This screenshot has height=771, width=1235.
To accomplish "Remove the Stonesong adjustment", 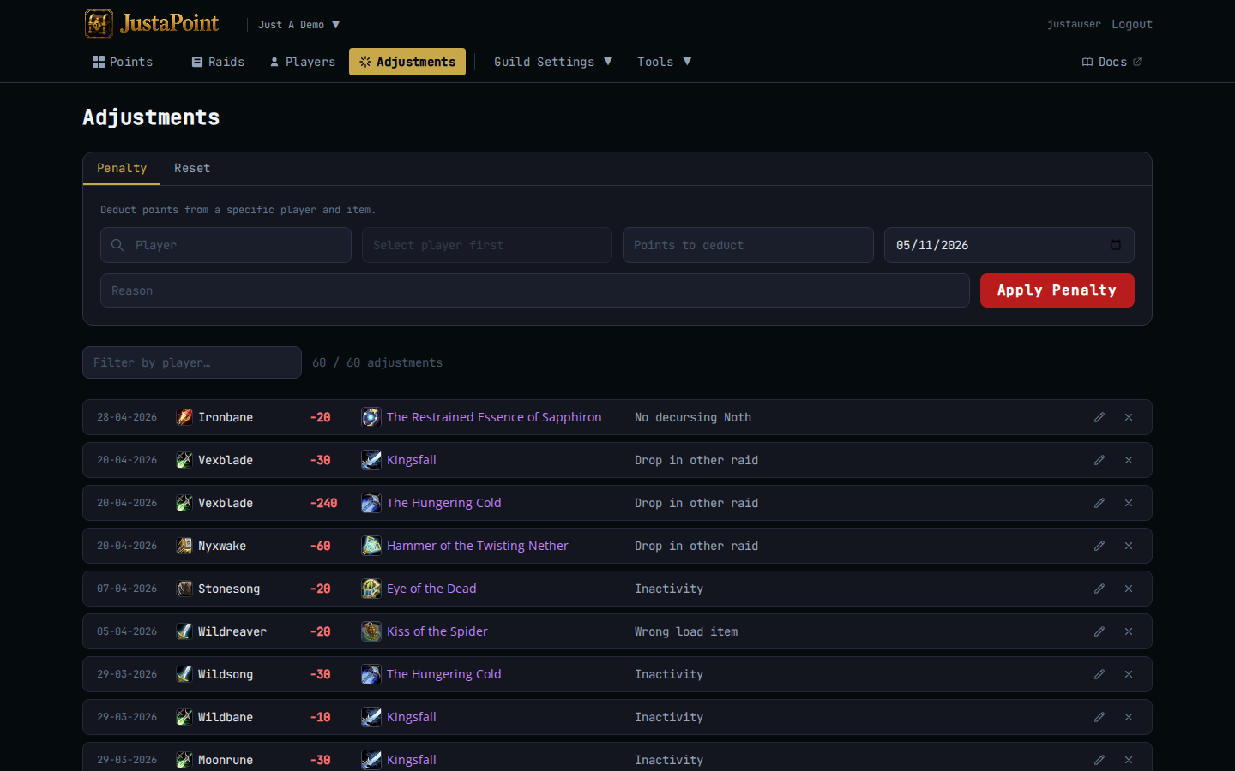I will 1129,589.
